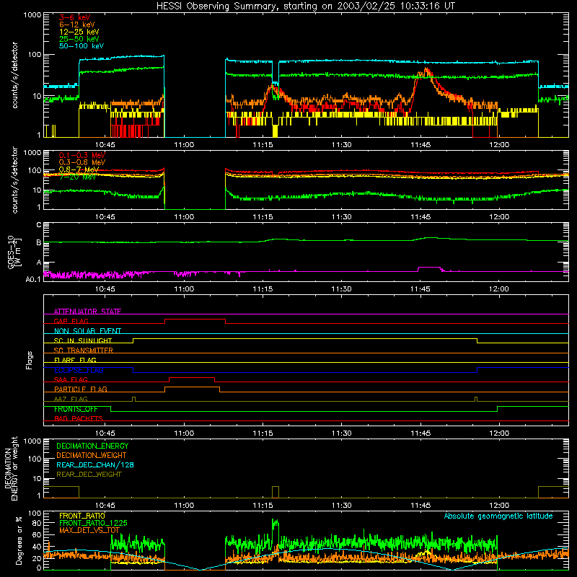Click the AAZ_FLAG pulse near 10:50
Screen dimensions: 577x577
click(x=133, y=399)
